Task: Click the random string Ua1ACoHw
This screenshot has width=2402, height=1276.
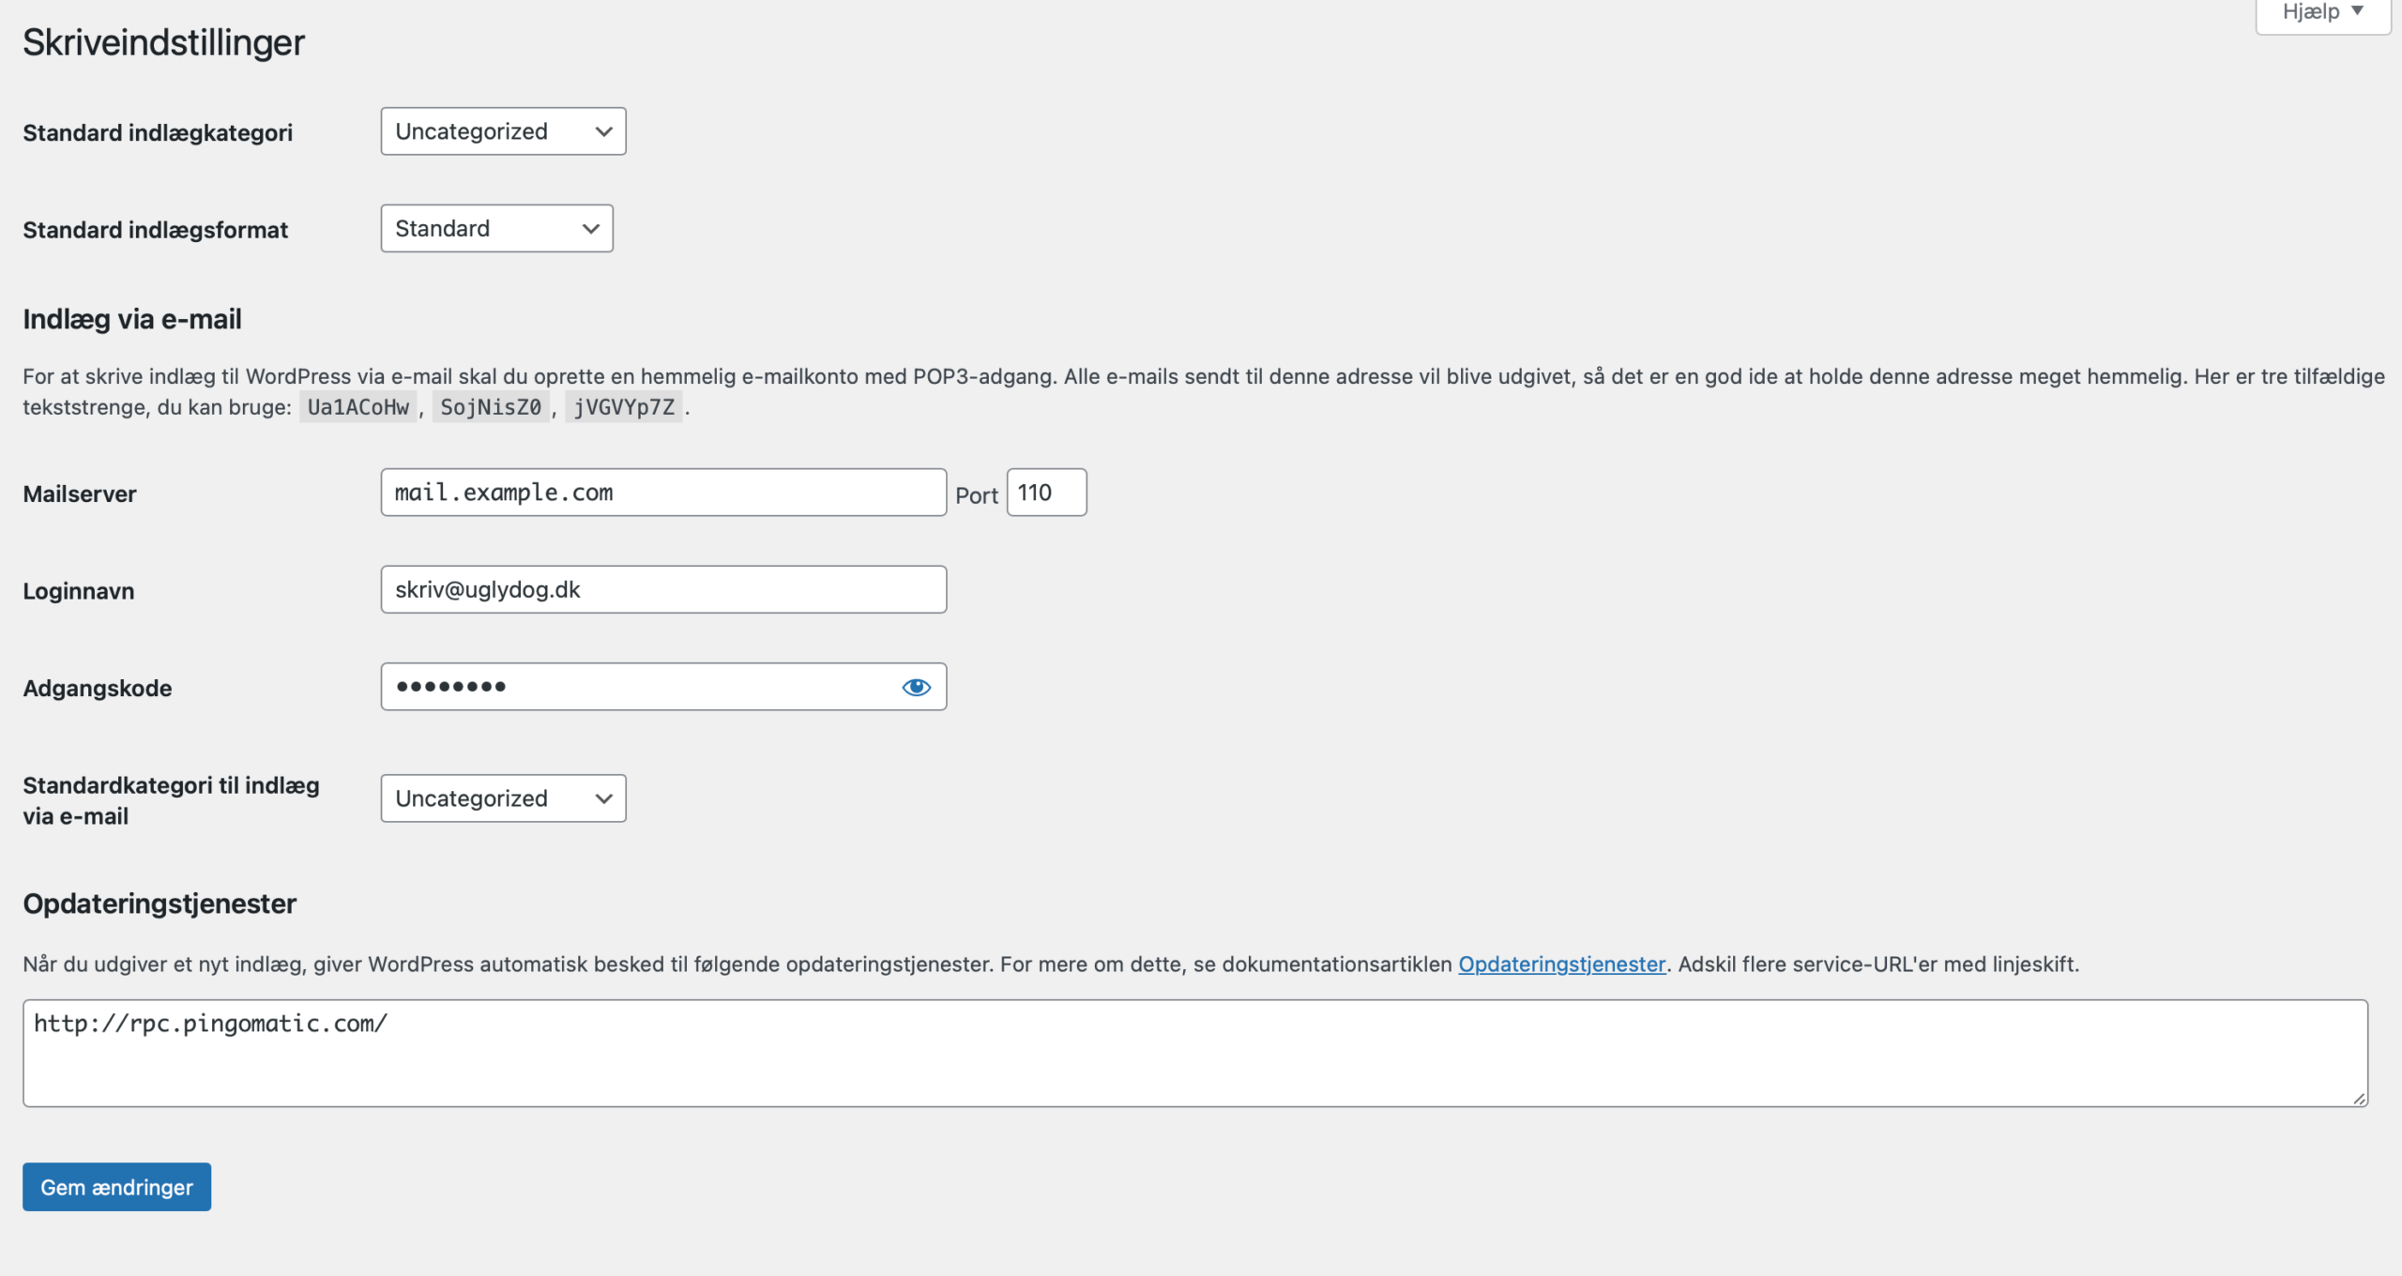Action: tap(357, 407)
